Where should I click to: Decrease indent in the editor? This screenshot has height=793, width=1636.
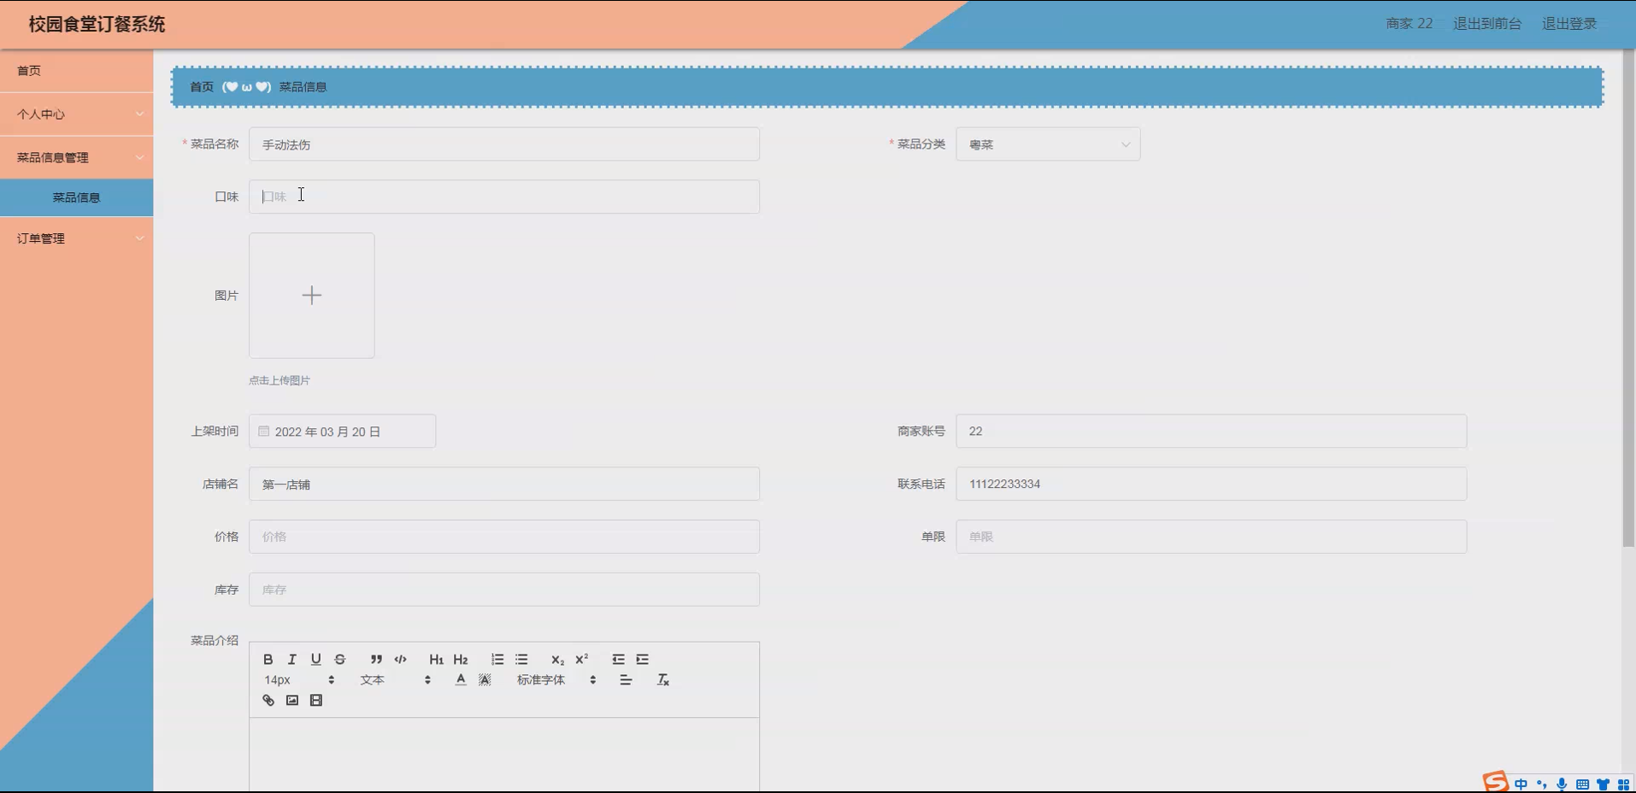[x=618, y=660]
